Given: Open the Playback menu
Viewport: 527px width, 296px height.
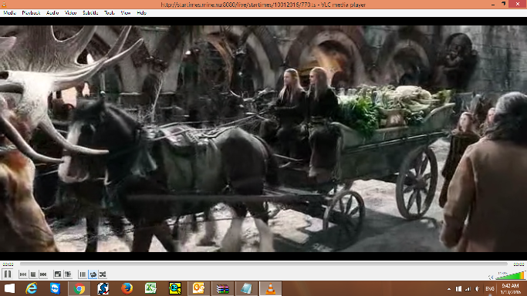Looking at the screenshot, I should (31, 13).
